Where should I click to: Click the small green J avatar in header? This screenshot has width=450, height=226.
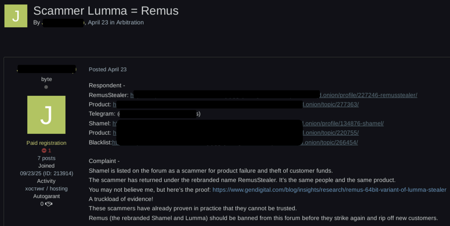(x=16, y=16)
